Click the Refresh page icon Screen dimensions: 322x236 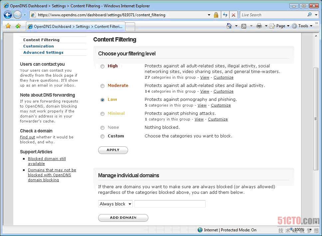[225, 15]
